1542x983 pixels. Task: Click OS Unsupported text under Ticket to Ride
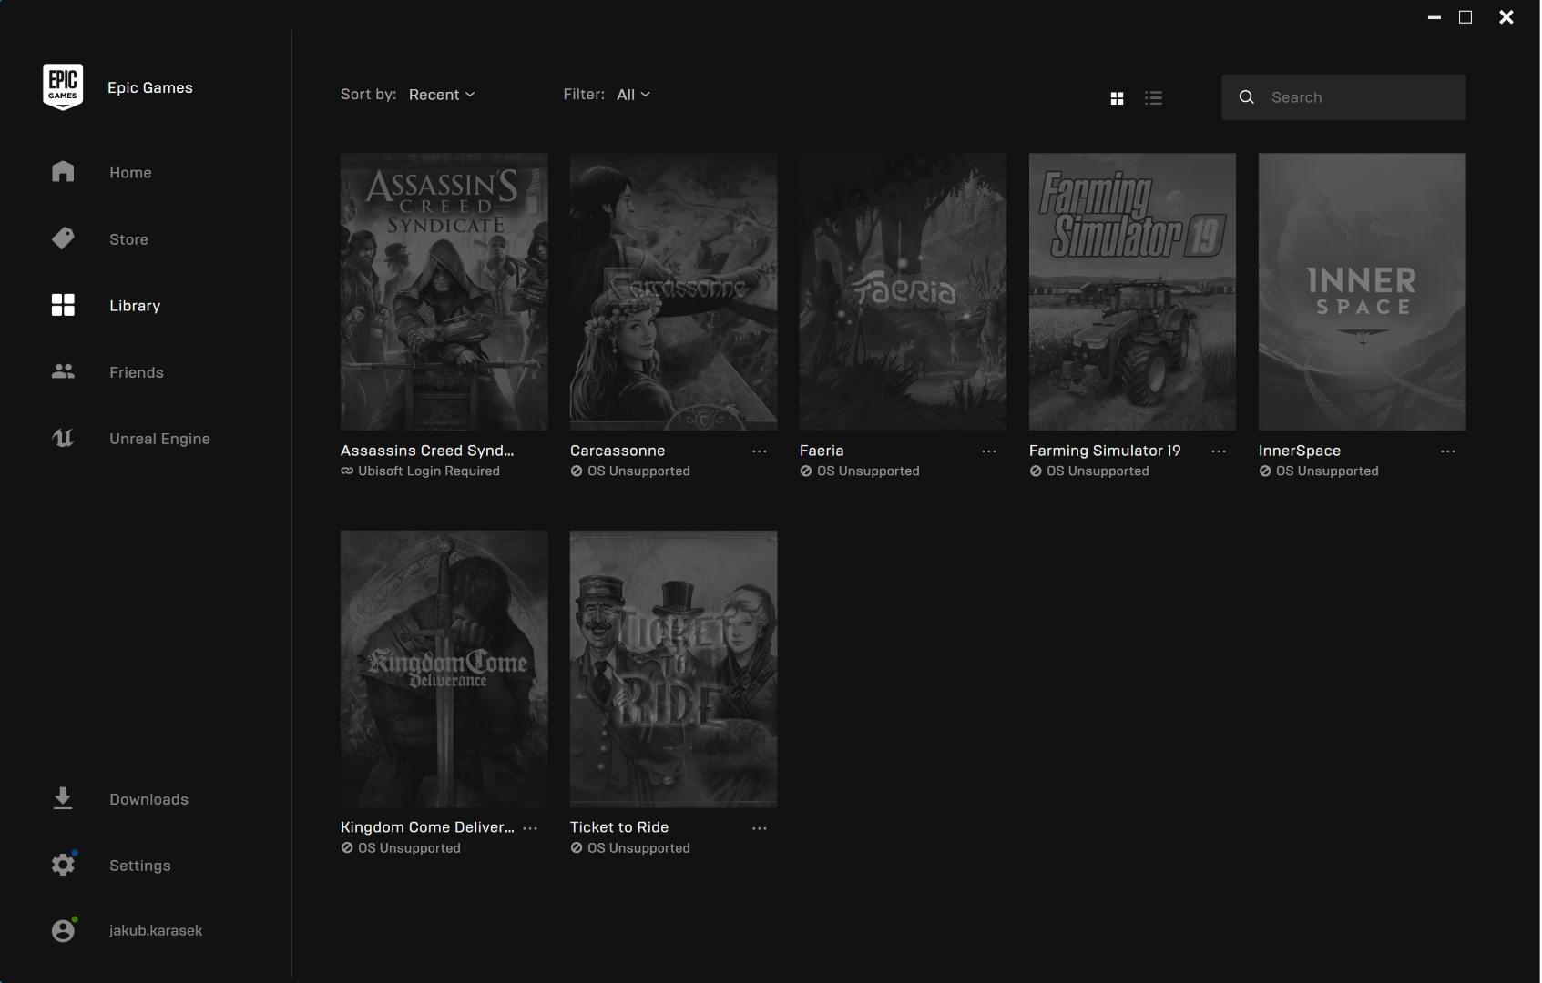pos(638,847)
